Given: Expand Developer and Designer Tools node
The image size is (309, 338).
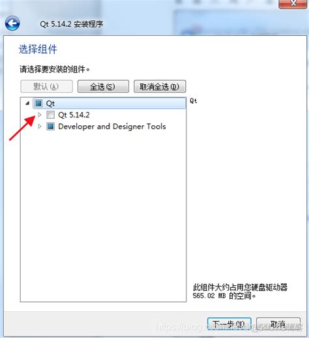Looking at the screenshot, I should (x=40, y=127).
